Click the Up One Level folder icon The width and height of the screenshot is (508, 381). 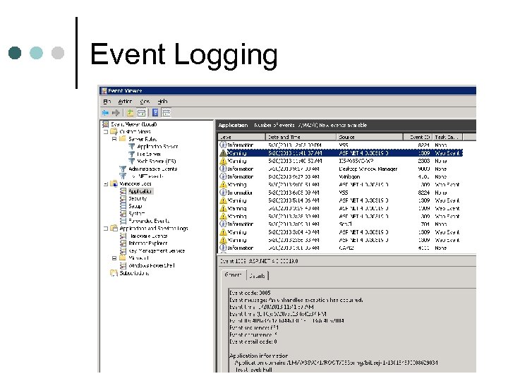(x=130, y=113)
